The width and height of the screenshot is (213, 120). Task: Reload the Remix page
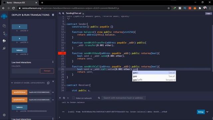[x=13, y=8]
